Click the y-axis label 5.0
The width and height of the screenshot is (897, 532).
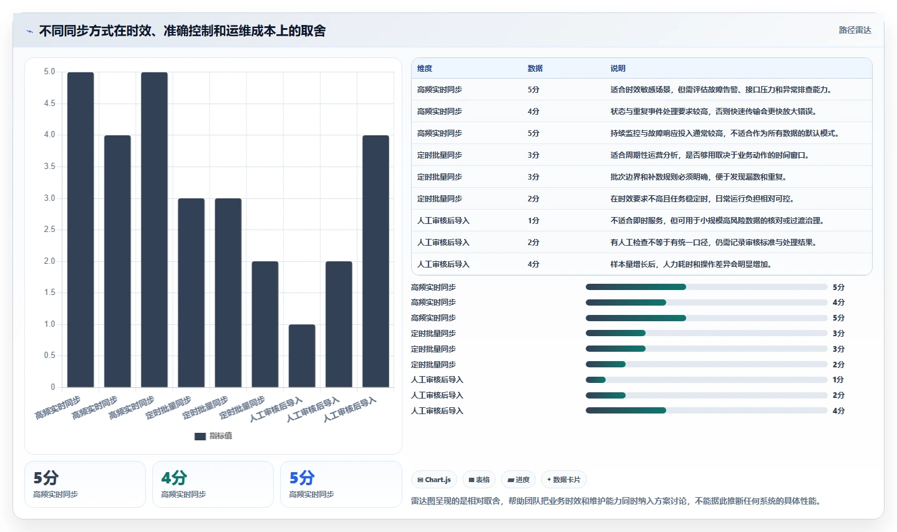[49, 72]
